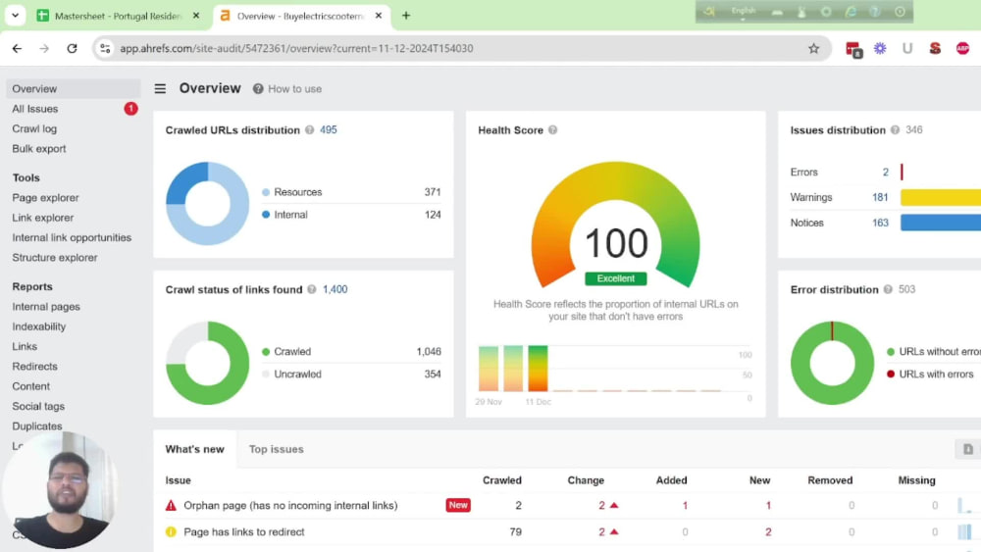Click the Crawled column header

(501, 480)
